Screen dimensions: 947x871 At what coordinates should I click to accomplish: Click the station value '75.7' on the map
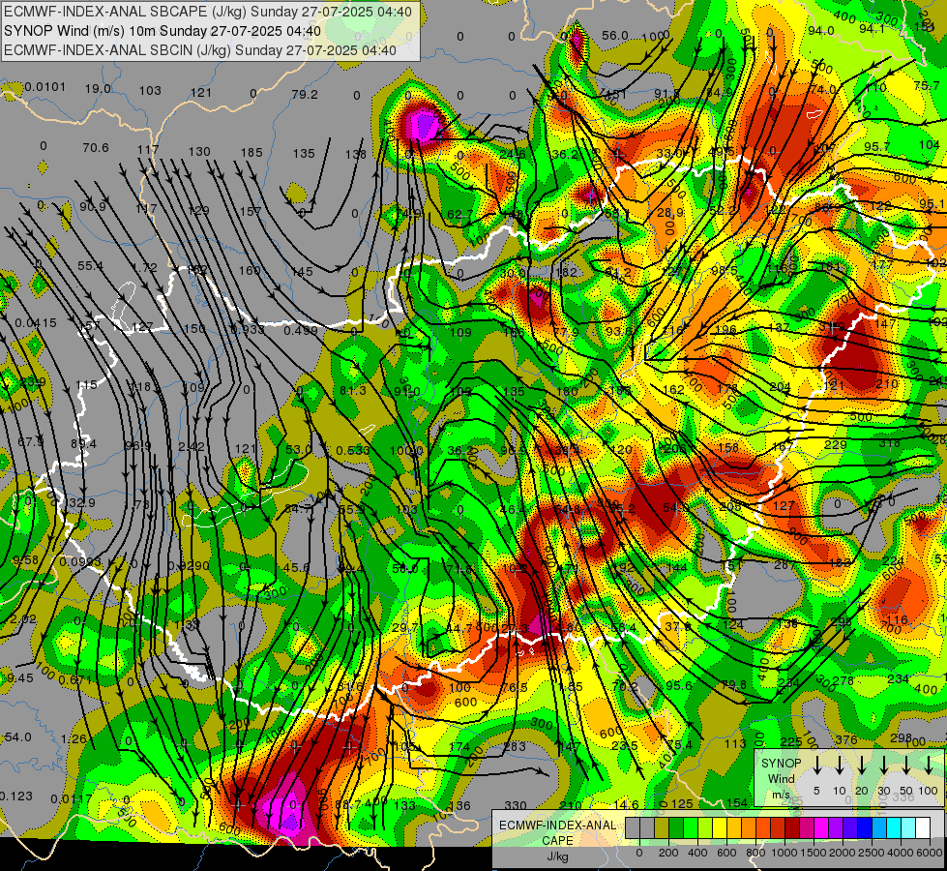pos(927,86)
